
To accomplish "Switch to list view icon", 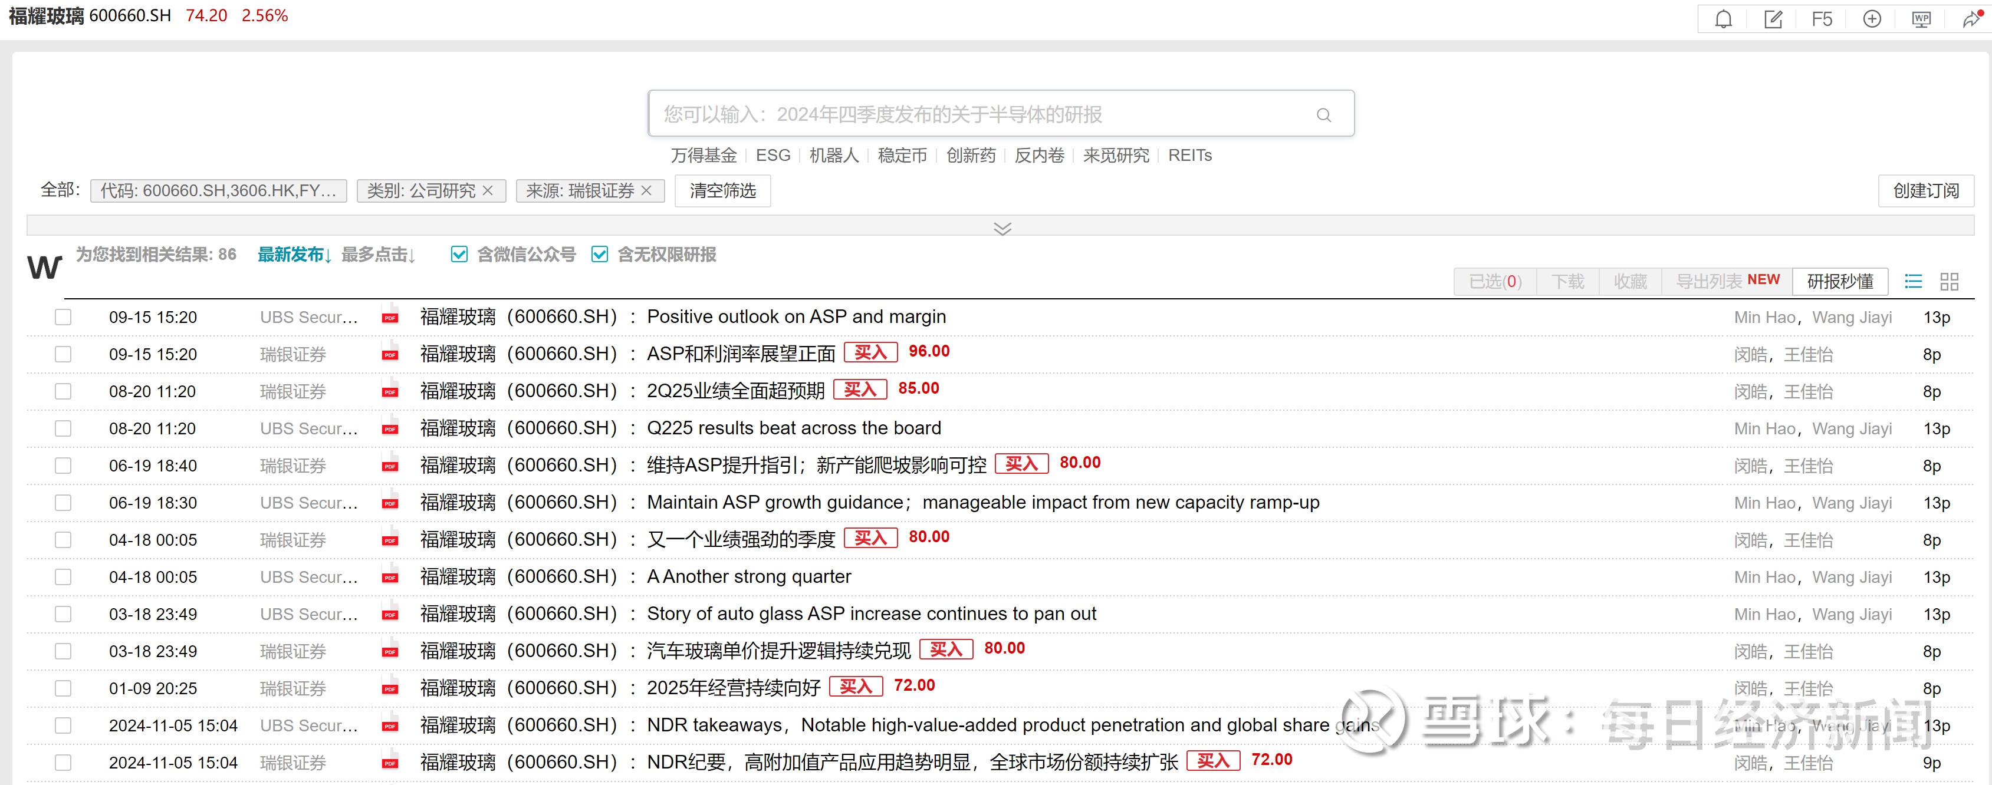I will pos(1912,281).
